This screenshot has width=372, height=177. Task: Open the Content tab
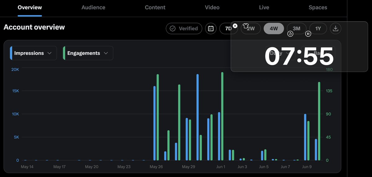coord(155,7)
